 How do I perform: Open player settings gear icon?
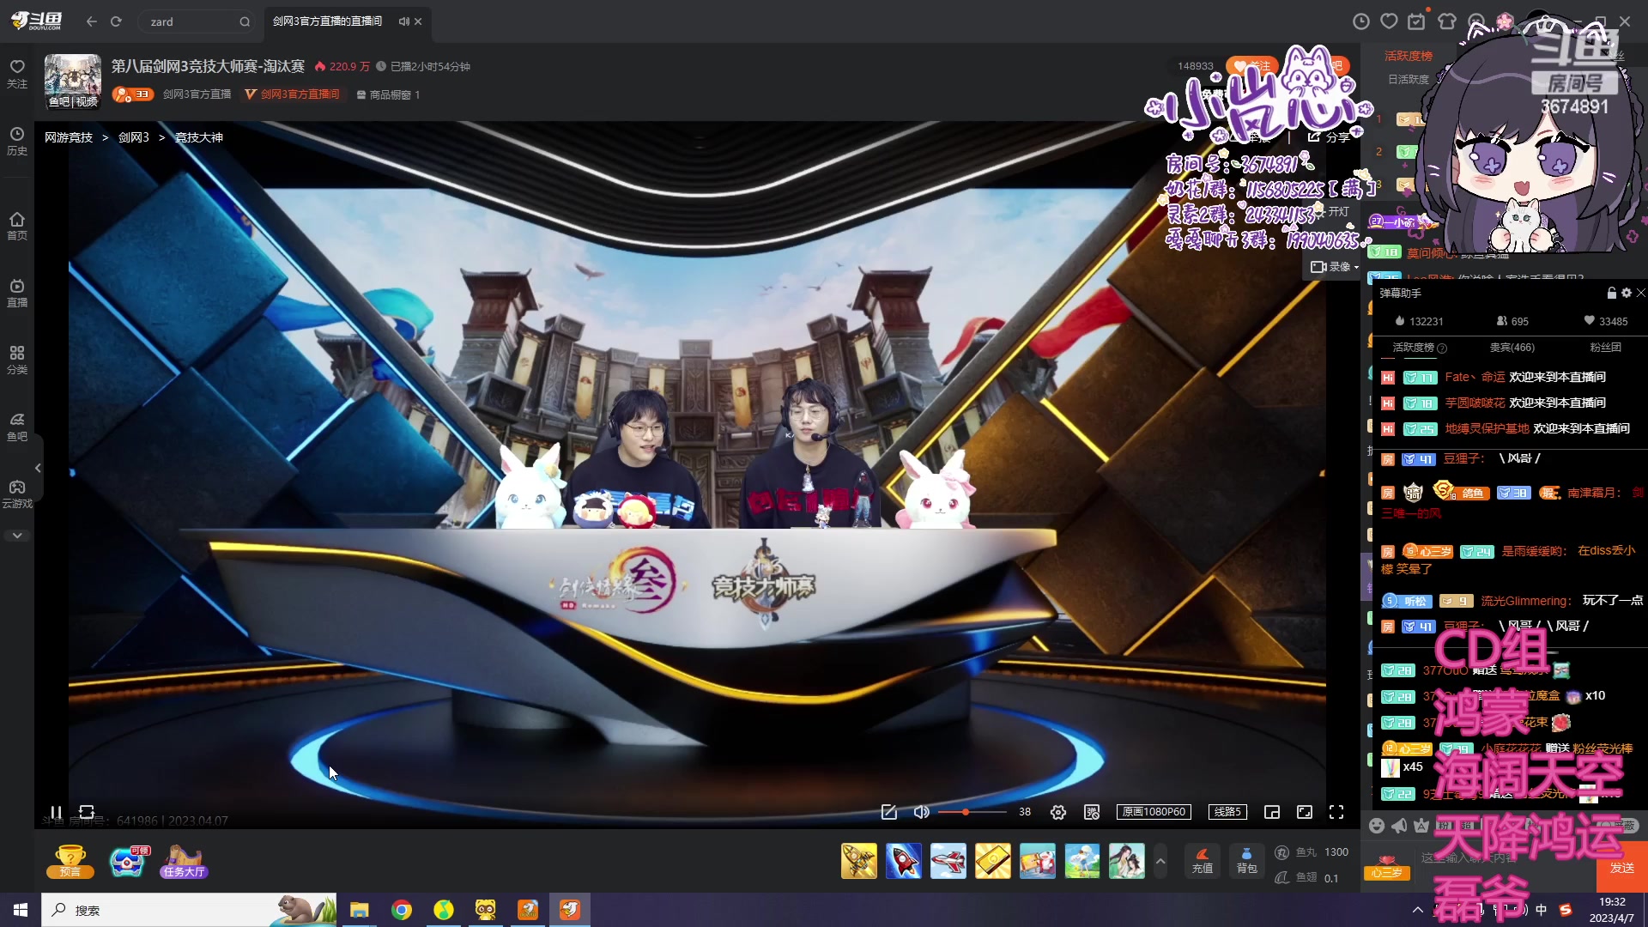(1058, 812)
